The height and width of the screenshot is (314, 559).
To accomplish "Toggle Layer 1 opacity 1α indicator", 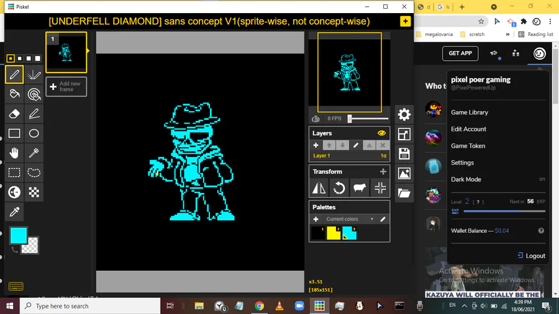I will click(x=383, y=156).
